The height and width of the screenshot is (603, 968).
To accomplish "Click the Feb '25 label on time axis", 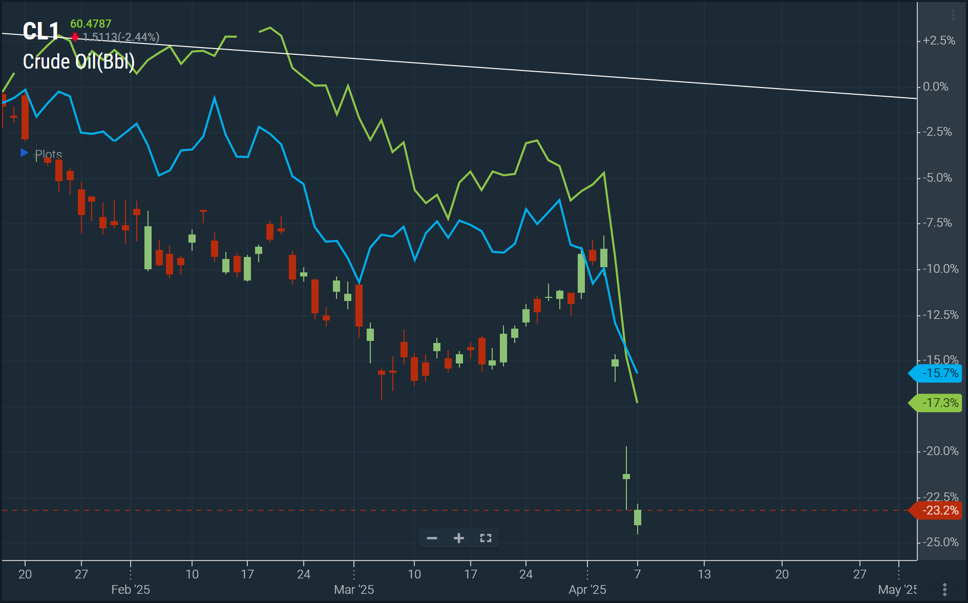I will click(131, 590).
